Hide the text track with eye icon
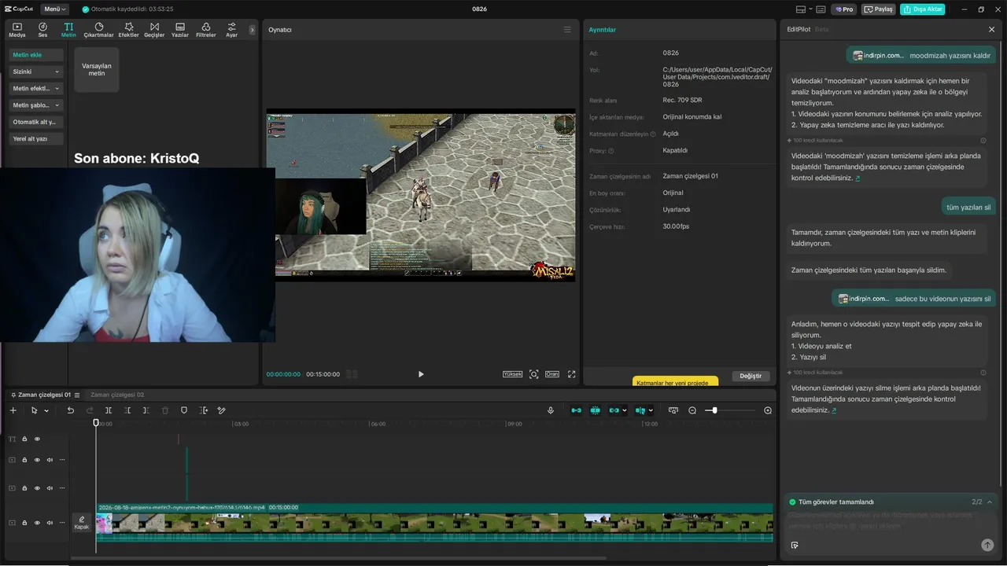Screen dimensions: 1007x566 coord(37,439)
